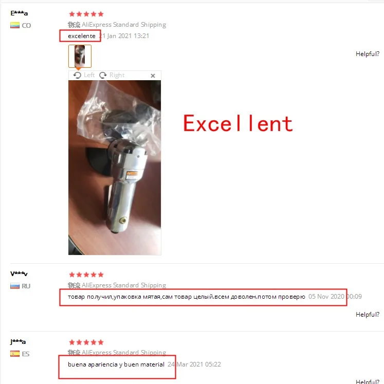Click the Spain flag icon
Screen dimensions: 384x384
pos(15,354)
